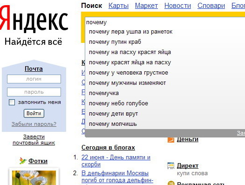Open the '22 июня - День памяти и скорби' link

point(116,161)
